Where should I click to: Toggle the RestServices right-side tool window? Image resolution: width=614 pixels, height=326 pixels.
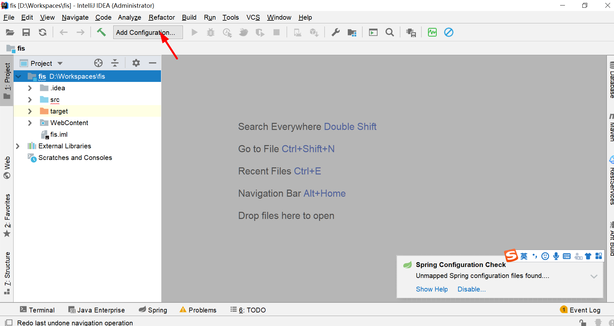[x=611, y=181]
